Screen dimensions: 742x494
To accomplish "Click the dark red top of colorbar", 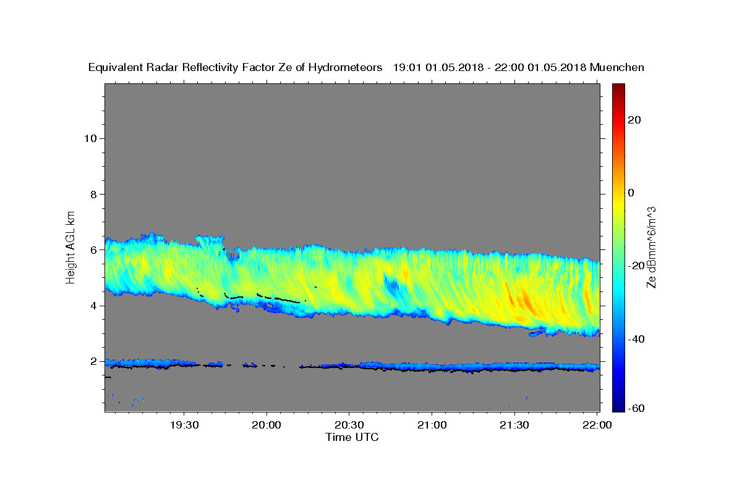I will (x=618, y=88).
